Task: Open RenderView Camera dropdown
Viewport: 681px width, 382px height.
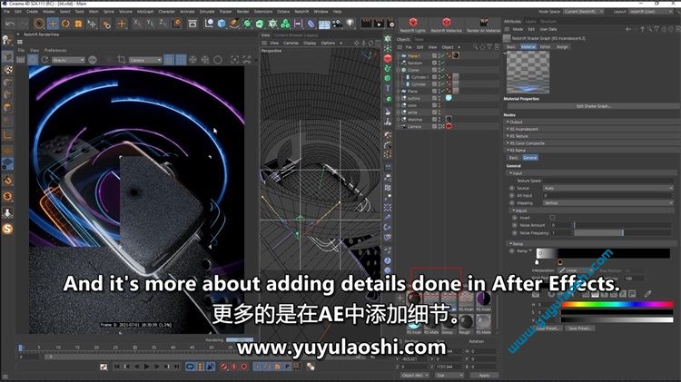Action: (x=145, y=60)
